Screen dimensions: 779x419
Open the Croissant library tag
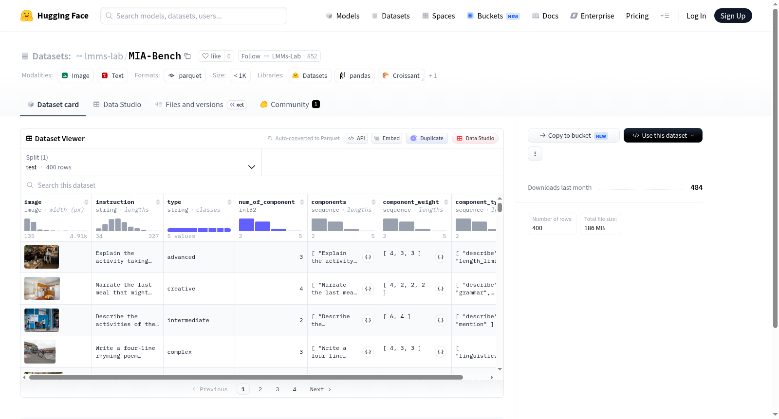coord(401,75)
